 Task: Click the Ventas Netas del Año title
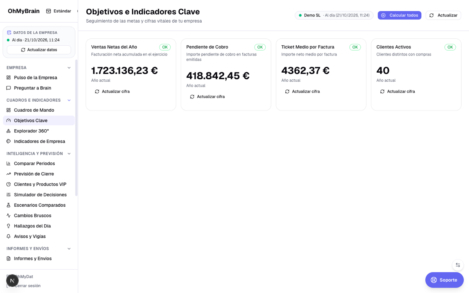(x=114, y=47)
